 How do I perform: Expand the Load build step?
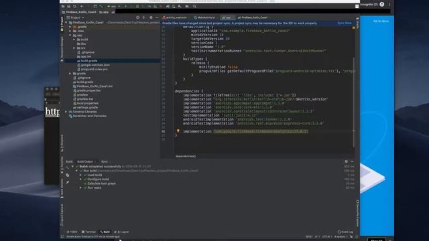pos(80,175)
